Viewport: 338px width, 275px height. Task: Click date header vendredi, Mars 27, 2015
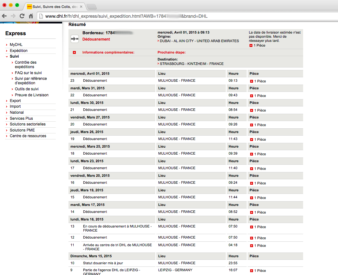pos(90,117)
